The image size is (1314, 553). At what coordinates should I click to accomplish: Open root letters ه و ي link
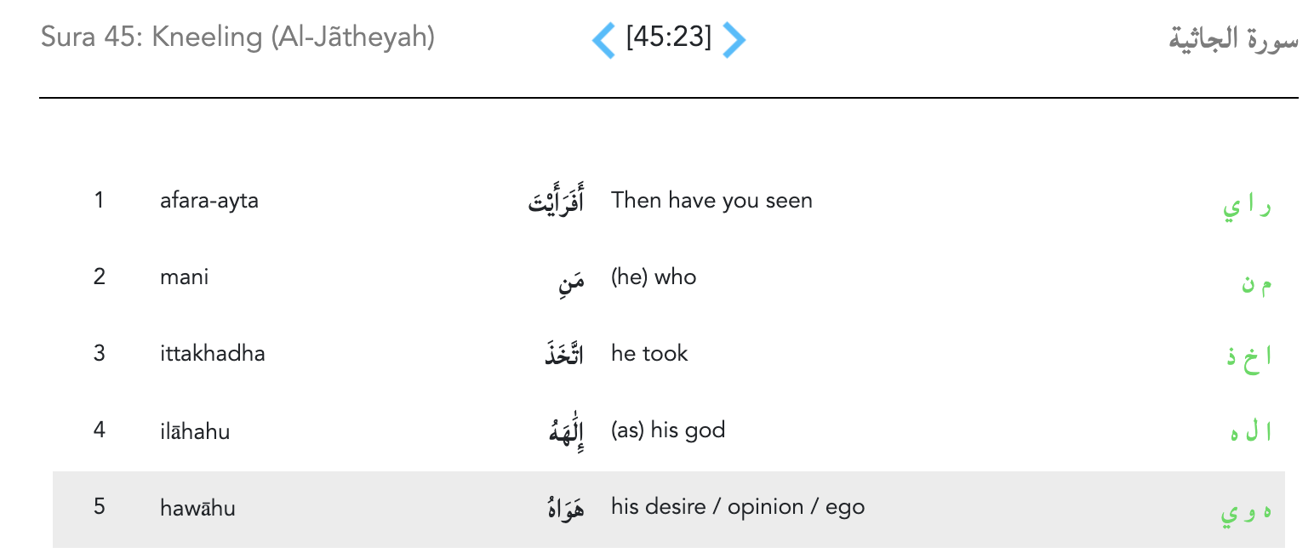click(x=1247, y=514)
